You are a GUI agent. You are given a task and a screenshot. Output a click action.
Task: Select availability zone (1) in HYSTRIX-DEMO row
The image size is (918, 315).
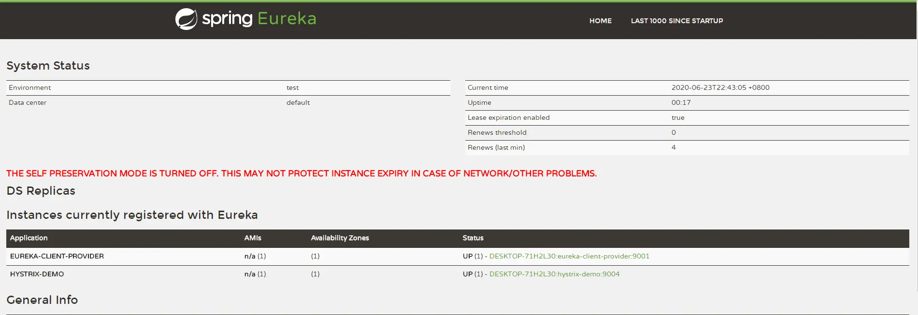[316, 274]
